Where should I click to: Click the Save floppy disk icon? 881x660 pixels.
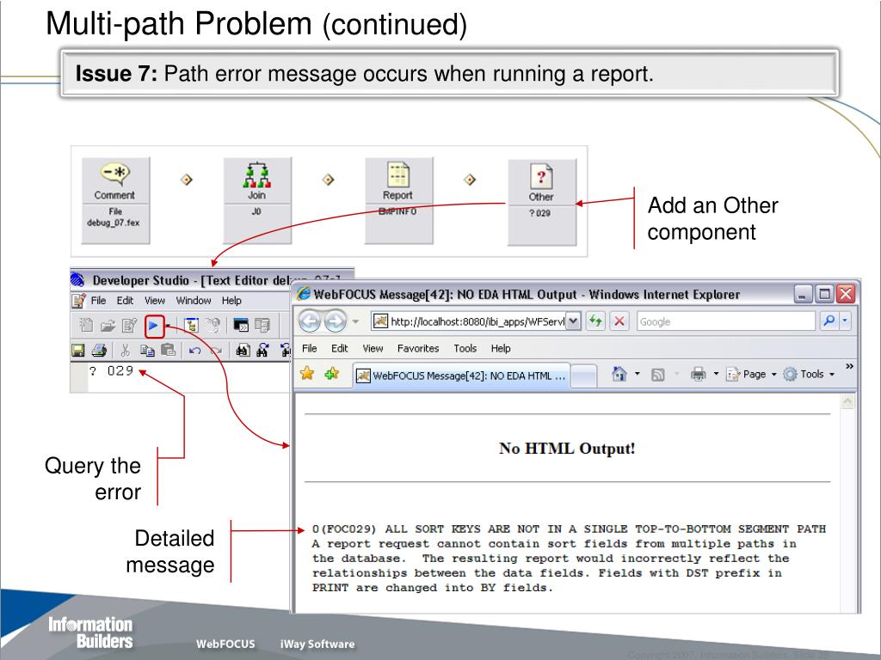point(78,351)
